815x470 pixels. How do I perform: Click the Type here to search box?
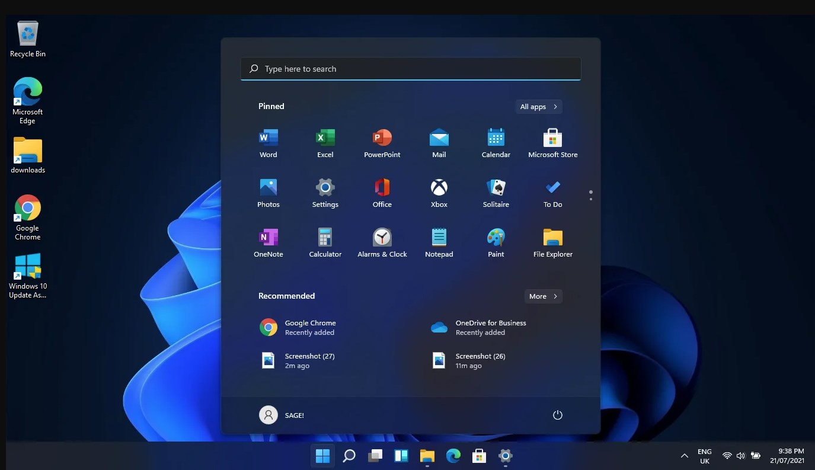pos(411,69)
